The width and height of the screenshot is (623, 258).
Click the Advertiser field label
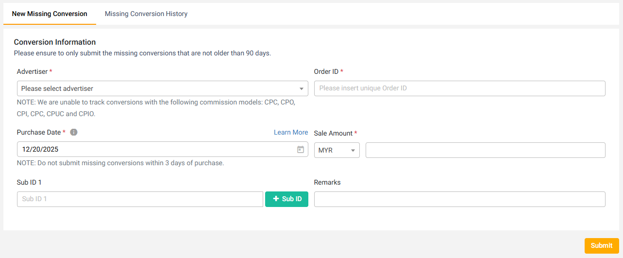32,71
